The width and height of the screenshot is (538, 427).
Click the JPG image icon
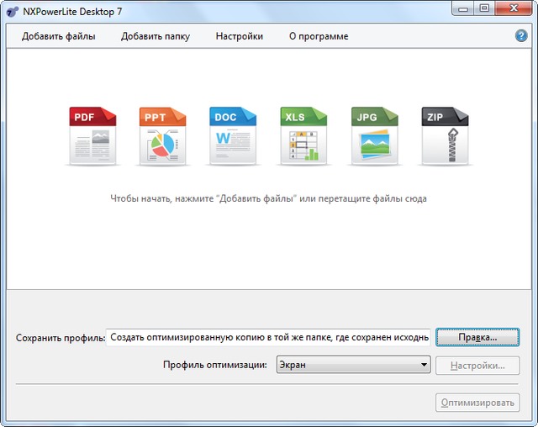point(373,135)
